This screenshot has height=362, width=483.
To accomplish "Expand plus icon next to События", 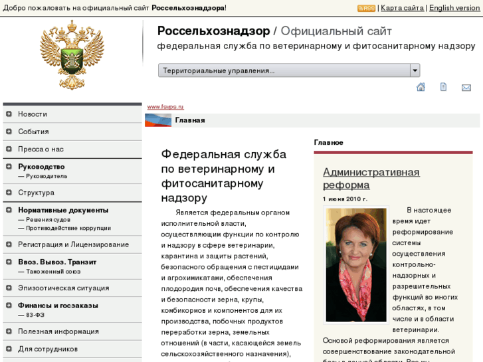I will point(9,132).
